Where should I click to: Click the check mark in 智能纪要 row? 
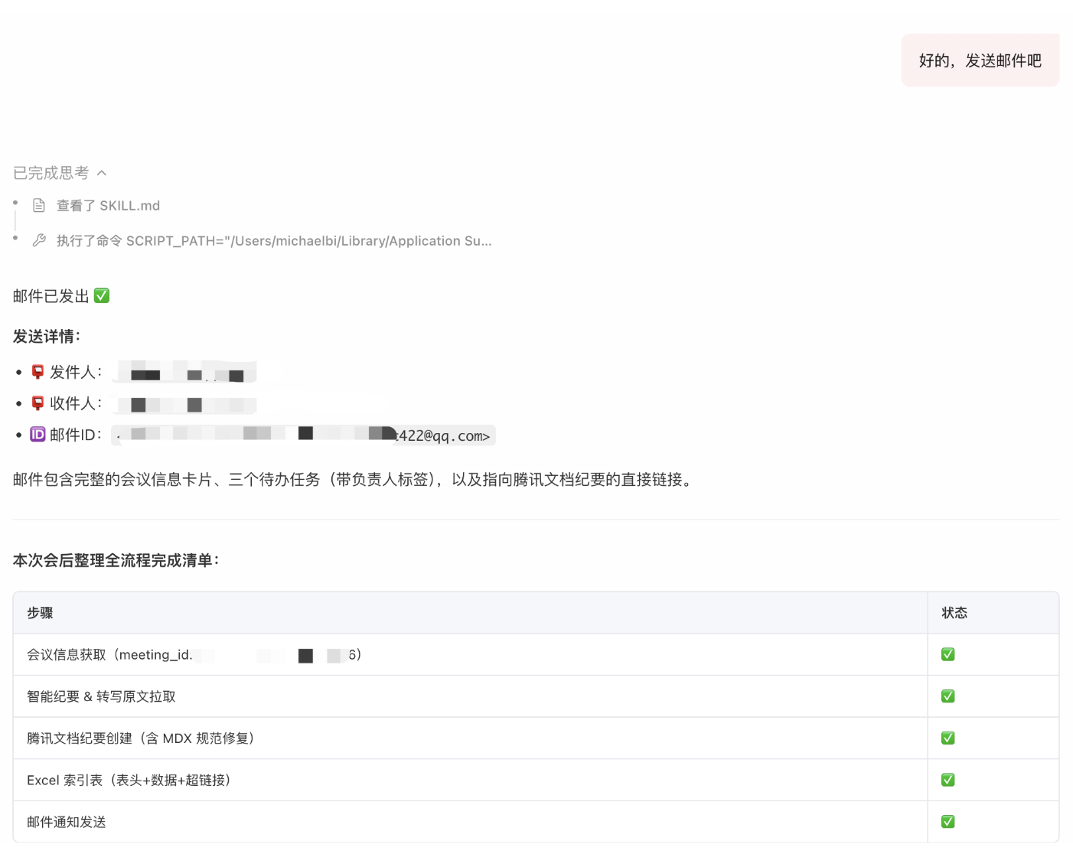[x=948, y=696]
